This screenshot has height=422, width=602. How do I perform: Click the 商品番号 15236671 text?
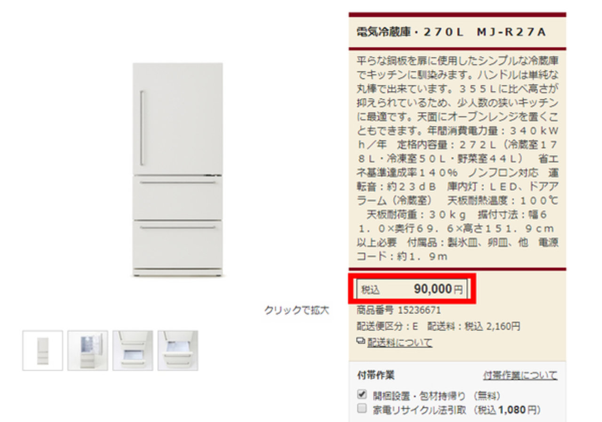click(399, 310)
